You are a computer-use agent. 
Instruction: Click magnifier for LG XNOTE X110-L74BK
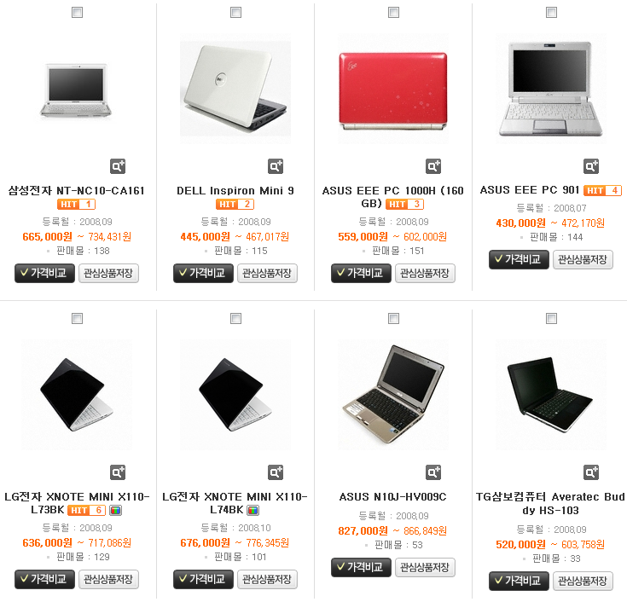(x=276, y=472)
